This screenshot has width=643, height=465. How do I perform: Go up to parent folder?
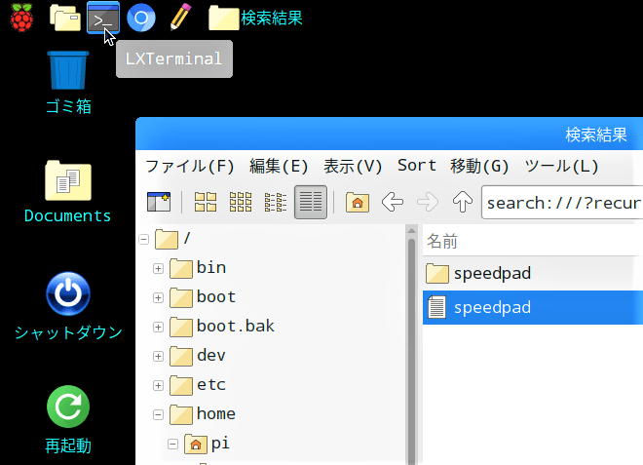point(463,202)
